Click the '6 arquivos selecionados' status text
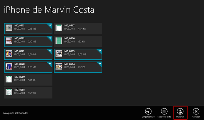Image resolution: width=204 pixels, height=120 pixels. click(16, 113)
